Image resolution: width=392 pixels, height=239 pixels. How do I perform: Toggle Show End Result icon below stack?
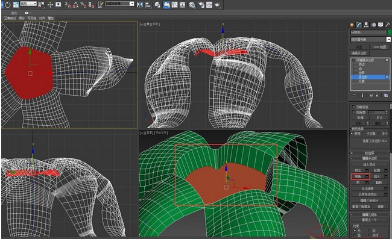362,95
